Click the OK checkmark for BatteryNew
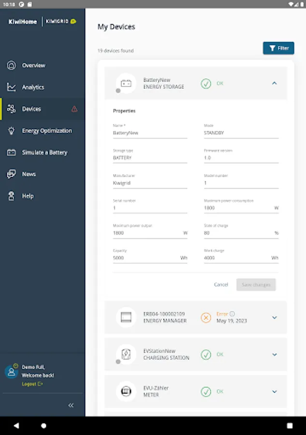306x435 pixels. (x=206, y=83)
